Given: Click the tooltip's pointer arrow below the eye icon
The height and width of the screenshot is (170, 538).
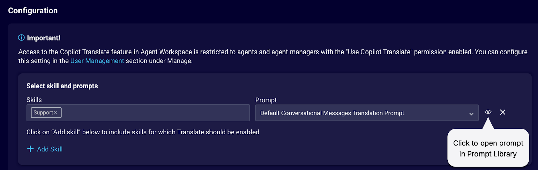Looking at the screenshot, I should click(488, 124).
